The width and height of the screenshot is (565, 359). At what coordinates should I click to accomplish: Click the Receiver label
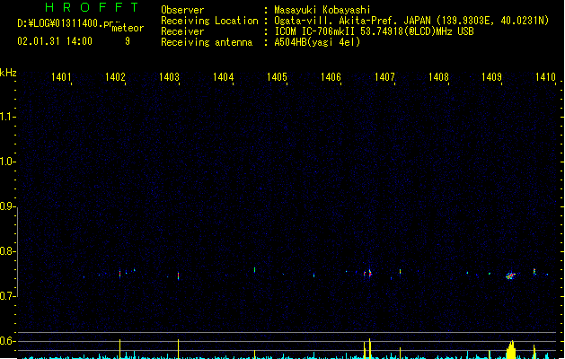point(182,31)
